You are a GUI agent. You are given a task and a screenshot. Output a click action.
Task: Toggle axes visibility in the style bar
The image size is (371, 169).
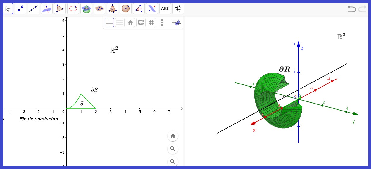click(109, 23)
